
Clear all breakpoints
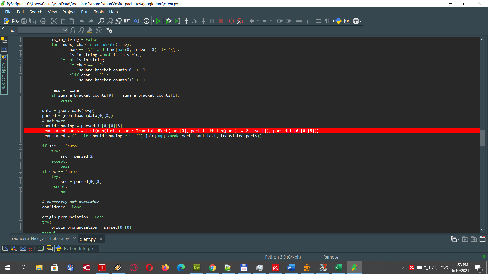(x=240, y=21)
